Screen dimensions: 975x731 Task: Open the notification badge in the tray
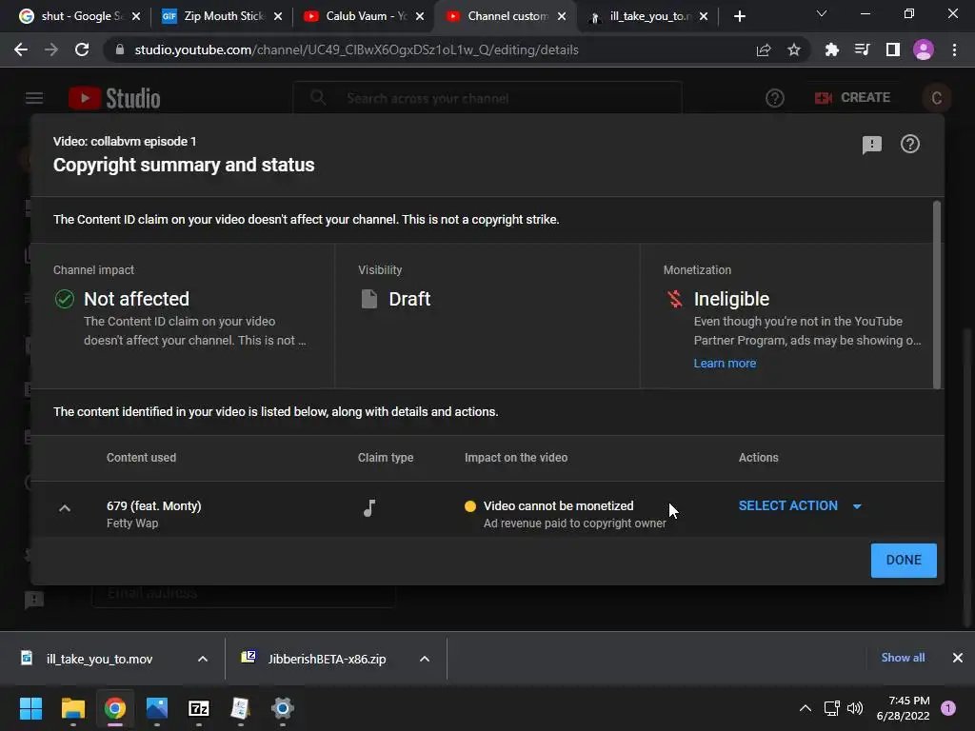pyautogui.click(x=947, y=708)
